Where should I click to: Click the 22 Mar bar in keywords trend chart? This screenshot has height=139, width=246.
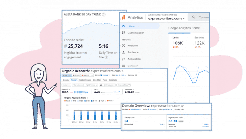[x=74, y=115]
